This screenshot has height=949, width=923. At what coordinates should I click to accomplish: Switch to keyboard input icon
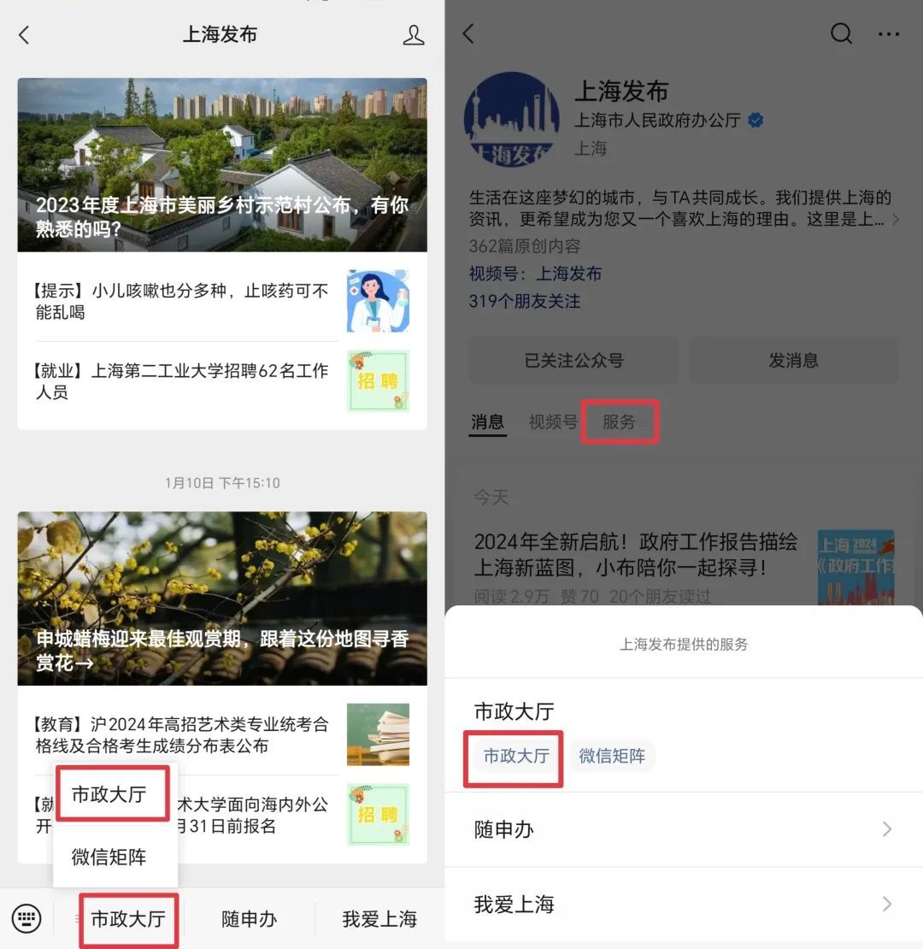(26, 918)
